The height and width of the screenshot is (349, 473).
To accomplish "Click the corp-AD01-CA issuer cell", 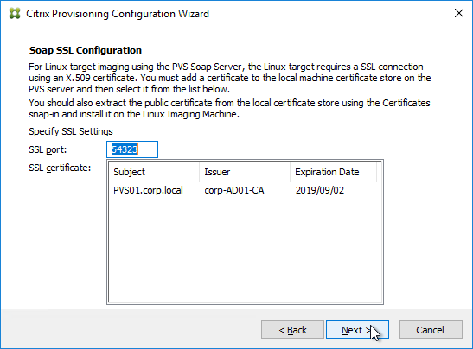I will 234,190.
